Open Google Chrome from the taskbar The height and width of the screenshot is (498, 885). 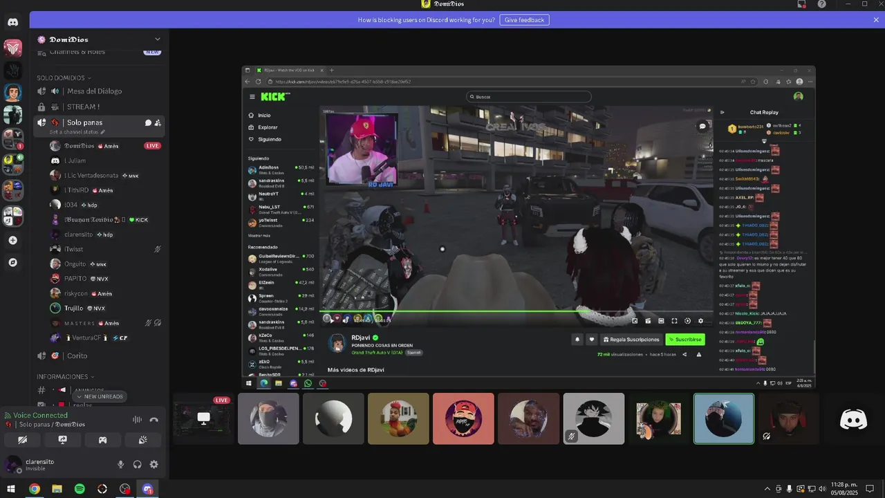click(x=34, y=489)
